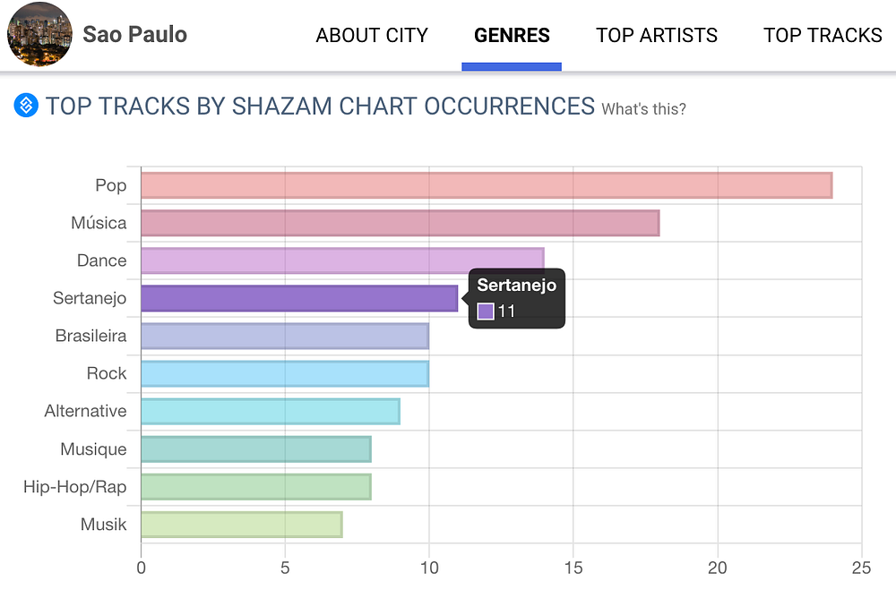Select the GENRES tab

click(x=512, y=36)
